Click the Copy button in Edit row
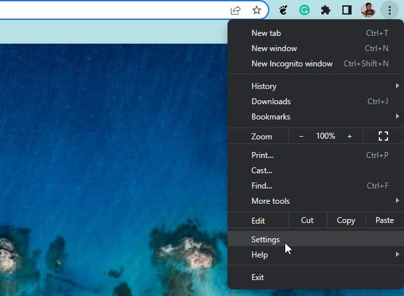Screen dimensions: 404x296 346,220
